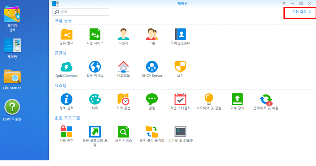Open 지역 옵션 regional options icon
This screenshot has width=316, height=166.
click(x=123, y=99)
